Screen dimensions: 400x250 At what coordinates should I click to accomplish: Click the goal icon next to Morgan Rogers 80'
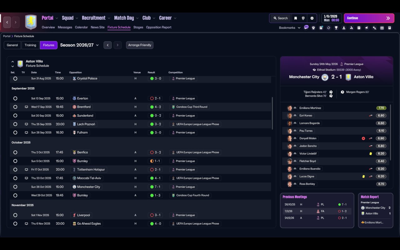342,92
